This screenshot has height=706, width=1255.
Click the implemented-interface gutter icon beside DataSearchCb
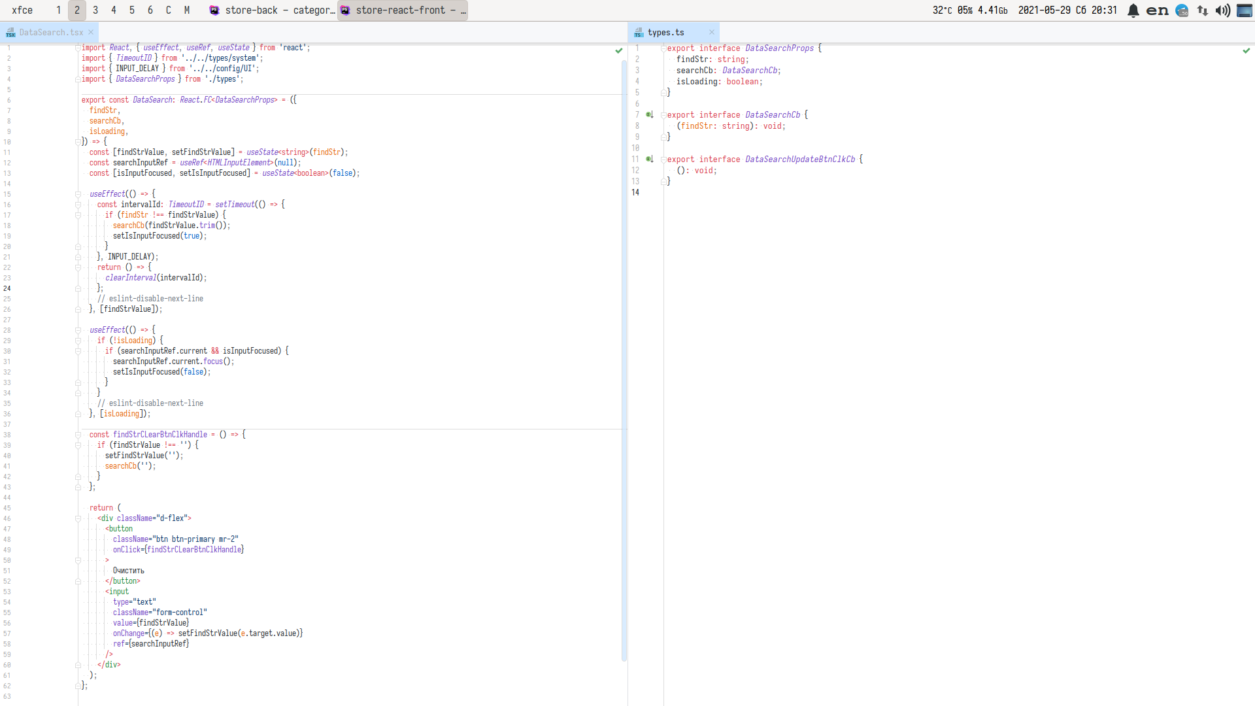coord(650,115)
